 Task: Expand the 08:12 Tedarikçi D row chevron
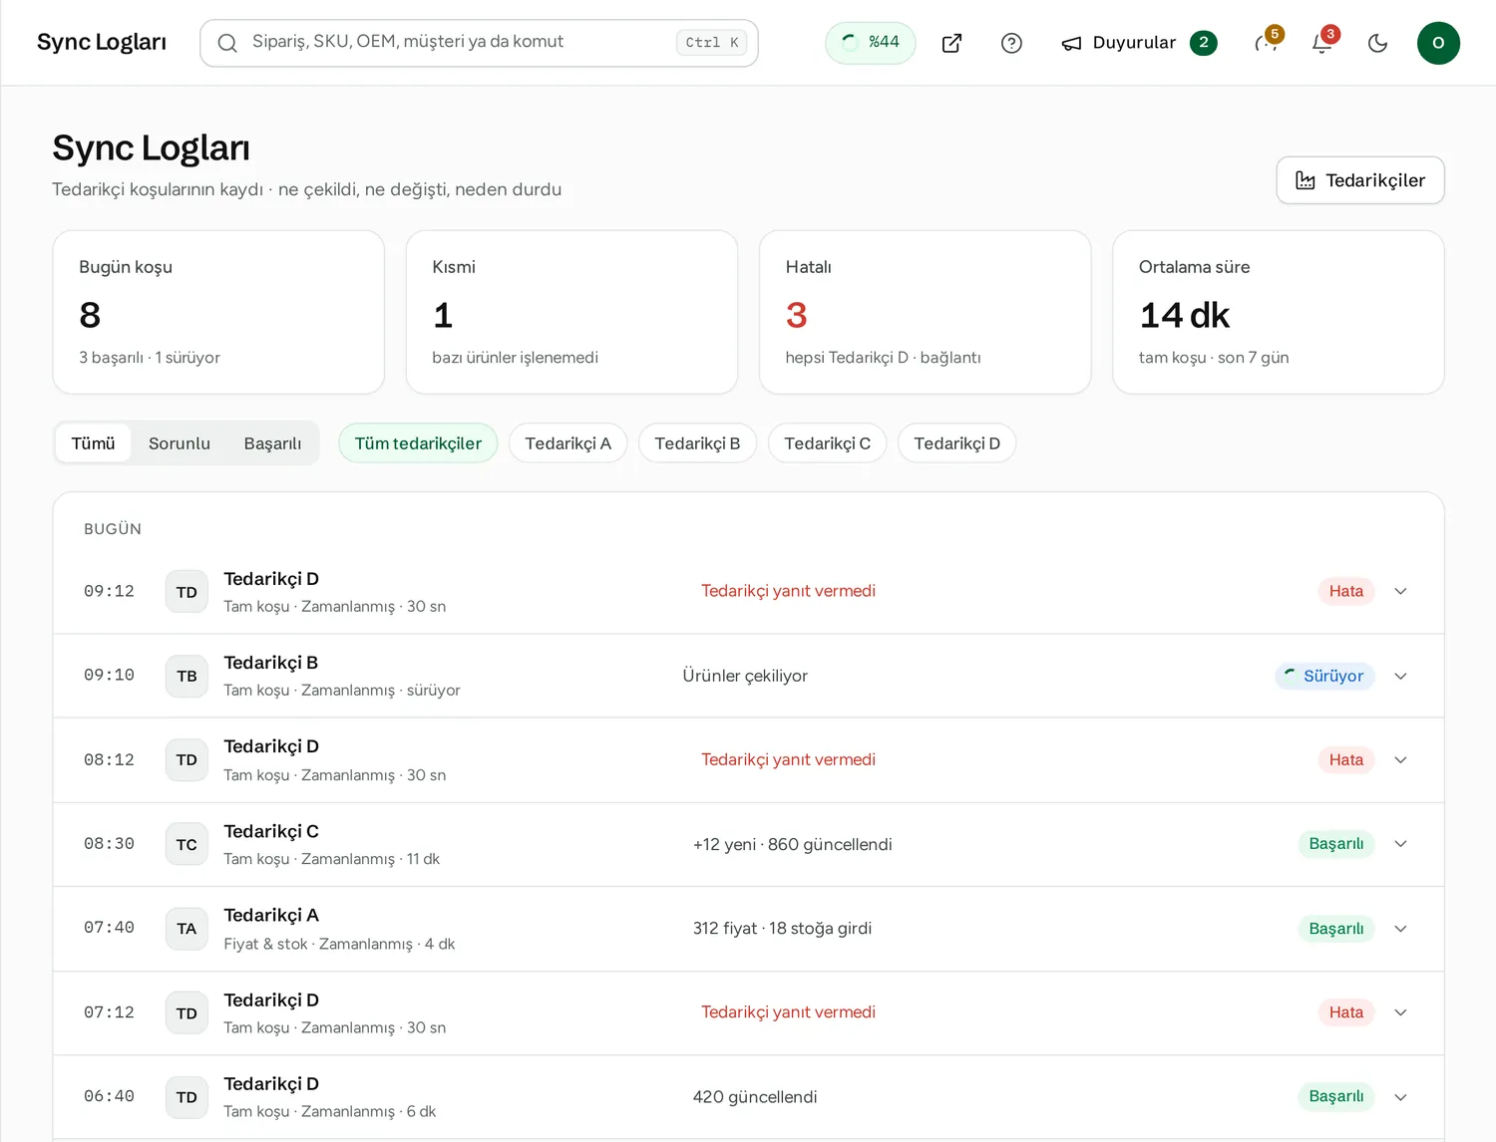click(1400, 760)
